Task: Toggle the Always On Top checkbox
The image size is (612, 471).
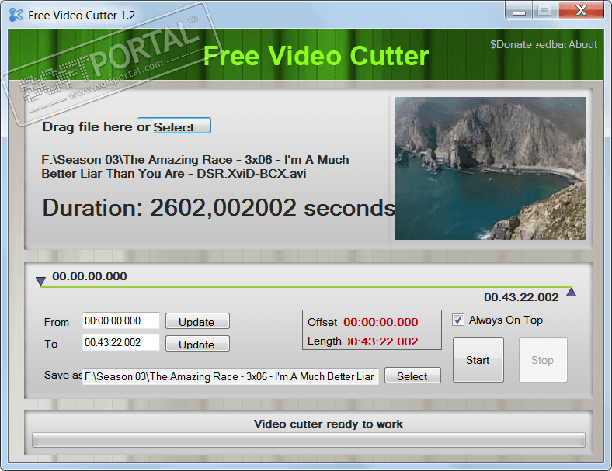Action: pyautogui.click(x=458, y=320)
